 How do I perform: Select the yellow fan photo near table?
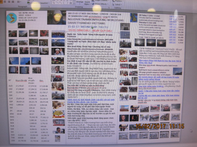point(58,114)
